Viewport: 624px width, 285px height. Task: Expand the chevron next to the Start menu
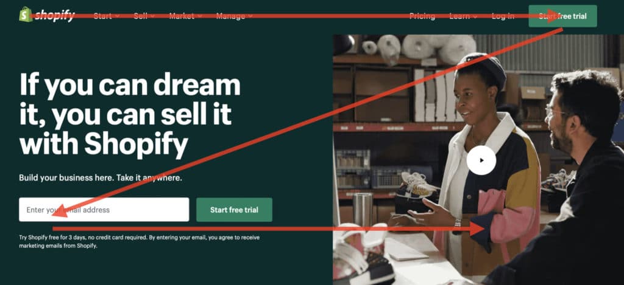pos(118,16)
